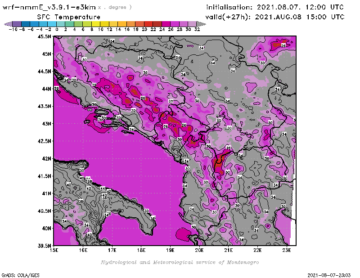This screenshot has width=360, height=278.
Task: Select the '40.5N' latitude label
Action: [x=44, y=211]
